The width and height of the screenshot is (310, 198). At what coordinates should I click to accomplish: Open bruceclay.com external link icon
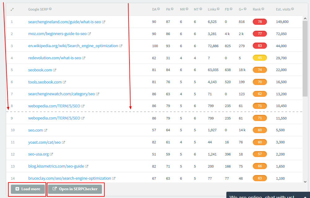point(114,178)
